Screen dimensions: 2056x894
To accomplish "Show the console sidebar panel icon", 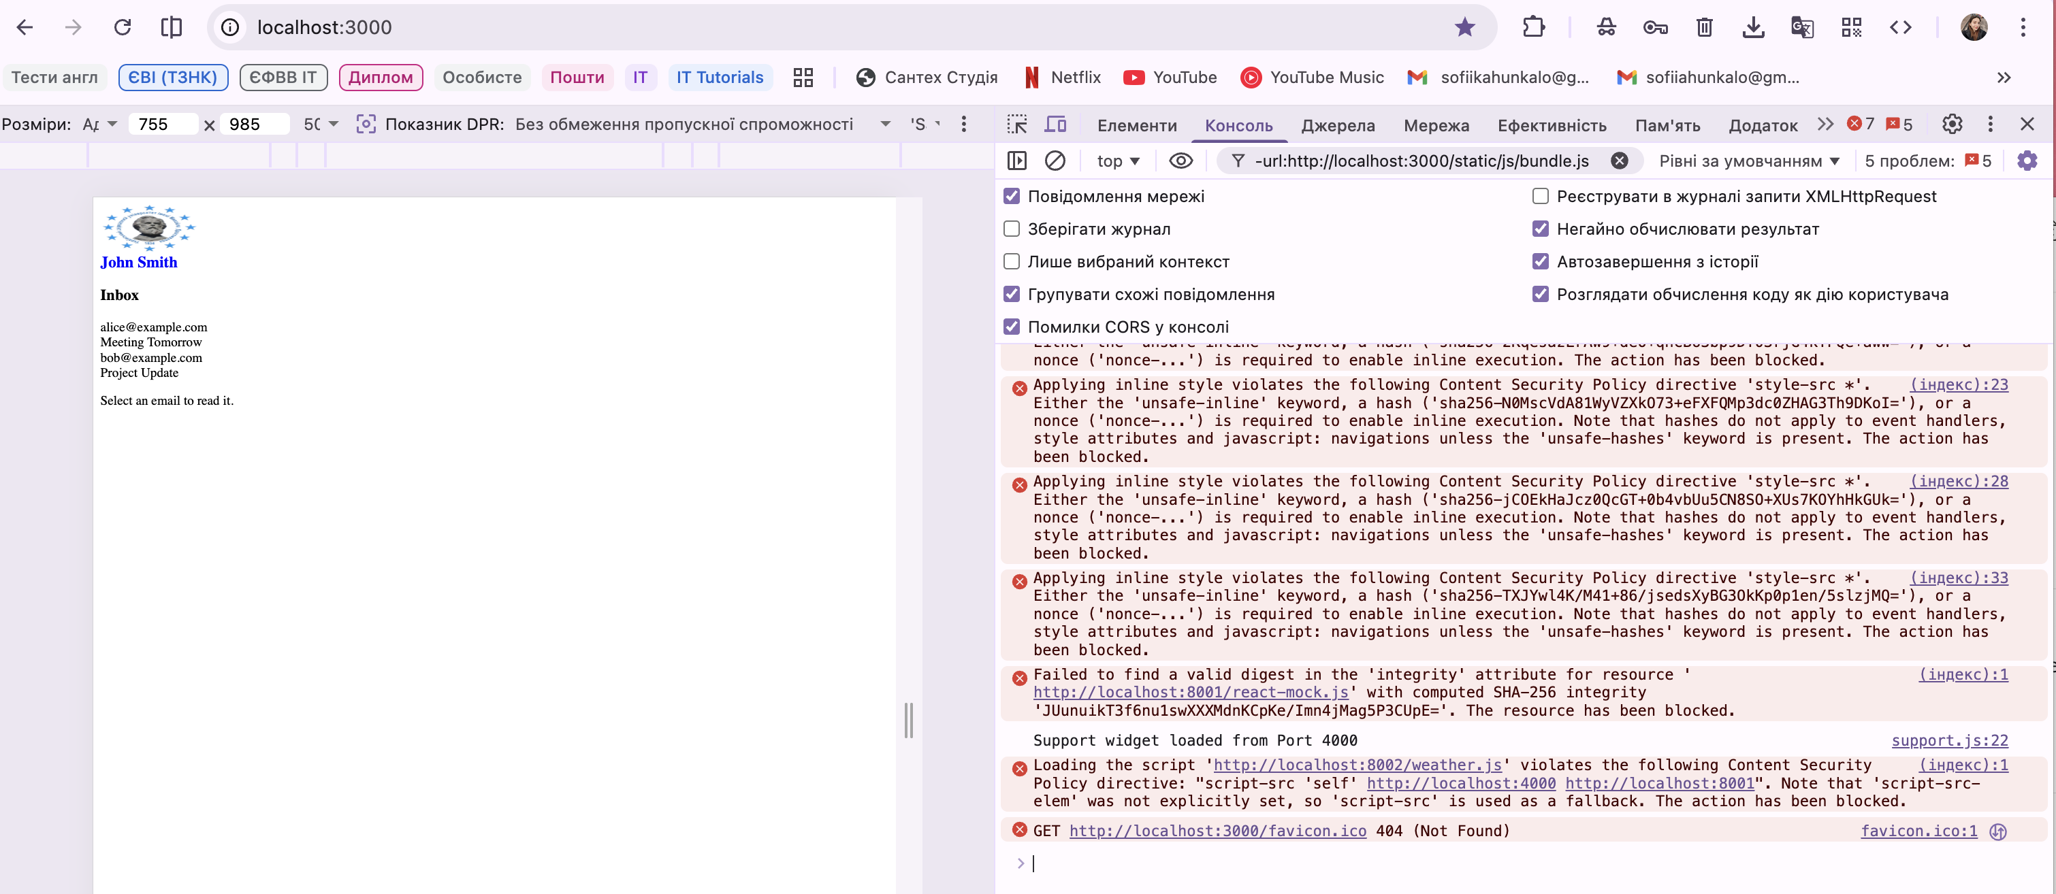I will 1017,161.
